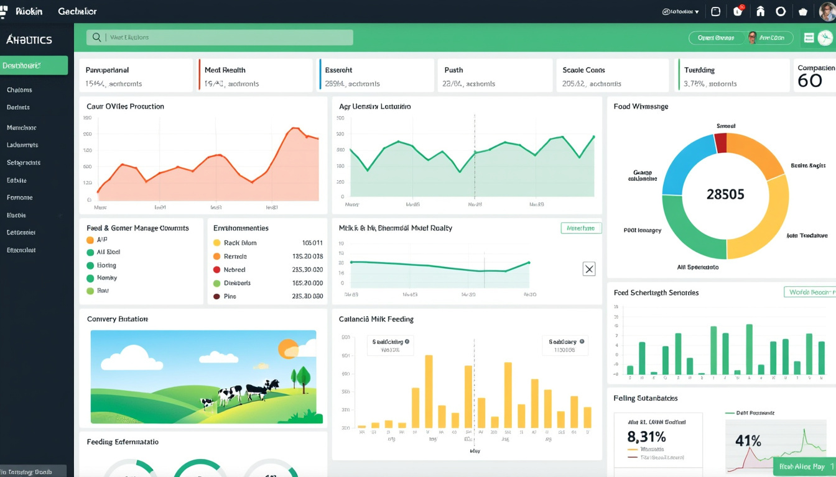This screenshot has height=477, width=836.
Task: Open the basket icon in the top bar
Action: click(x=802, y=11)
